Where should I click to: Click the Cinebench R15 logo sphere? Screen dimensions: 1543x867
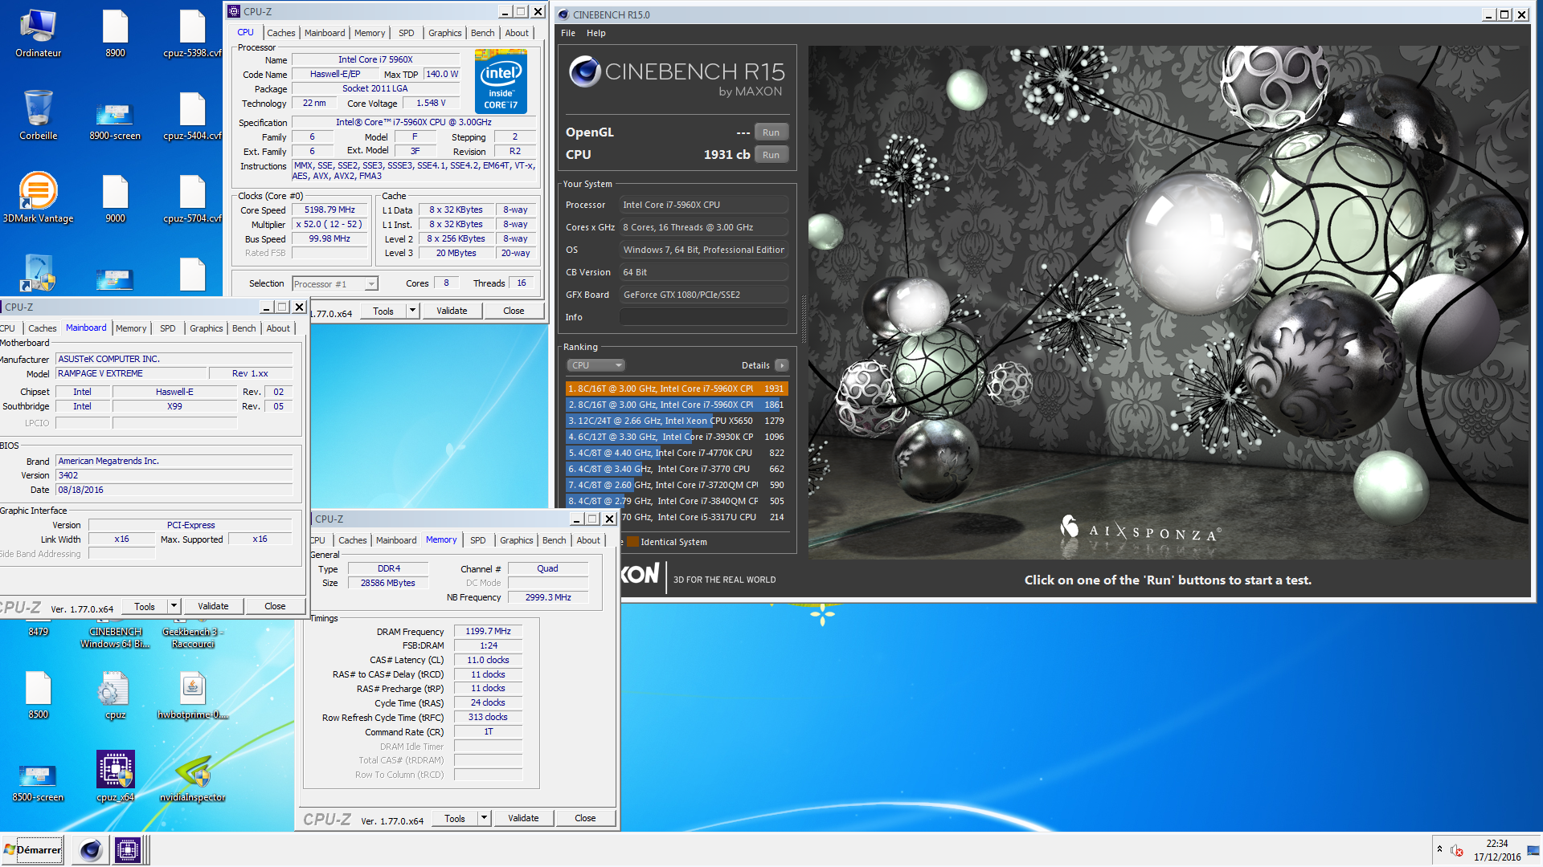coord(585,72)
